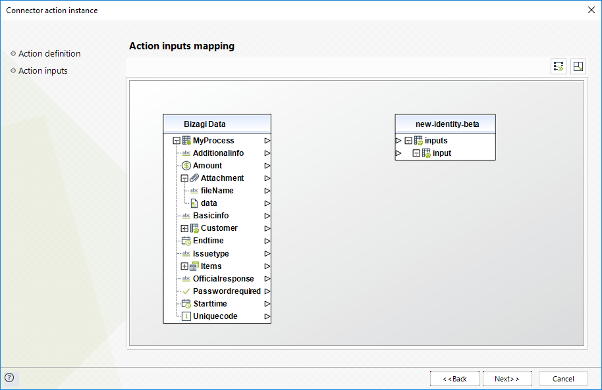Click the Endtime calendar icon
Image resolution: width=602 pixels, height=390 pixels.
(x=186, y=241)
